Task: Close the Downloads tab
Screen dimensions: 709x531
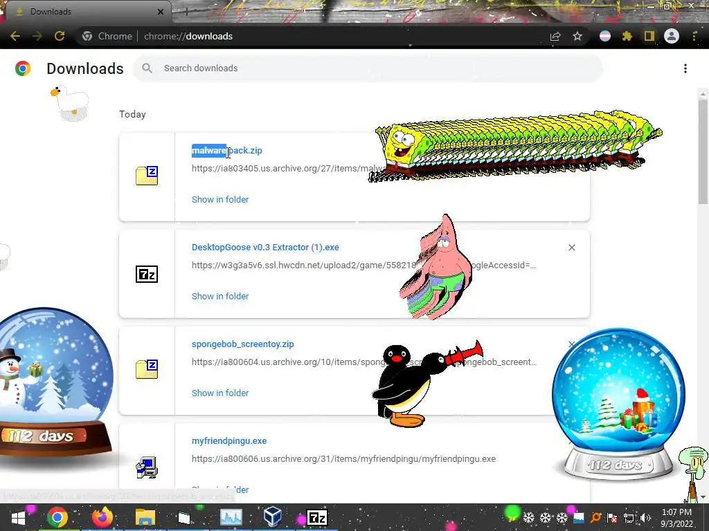Action: [161, 12]
